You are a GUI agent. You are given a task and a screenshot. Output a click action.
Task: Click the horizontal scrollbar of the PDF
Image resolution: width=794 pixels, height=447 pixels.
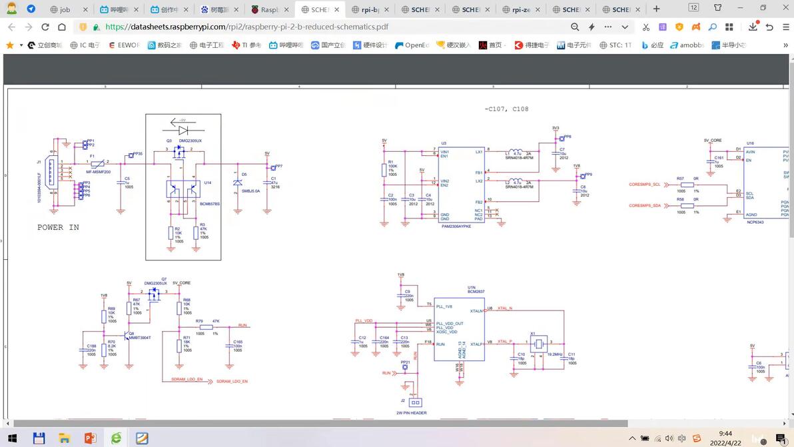point(320,423)
